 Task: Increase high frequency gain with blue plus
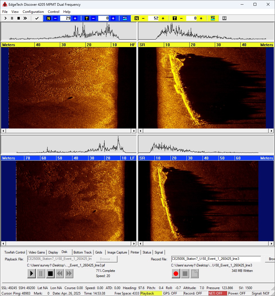(75, 18)
